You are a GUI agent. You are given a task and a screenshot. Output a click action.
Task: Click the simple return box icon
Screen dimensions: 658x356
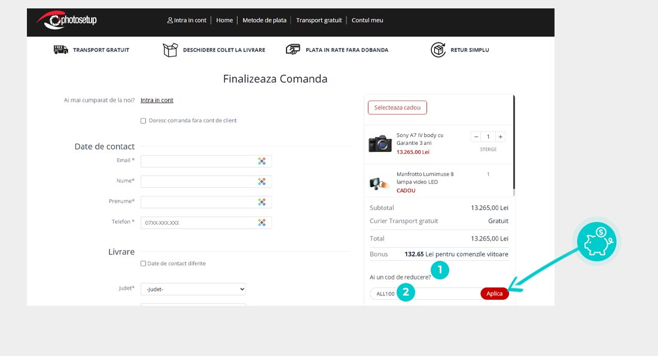pyautogui.click(x=438, y=50)
